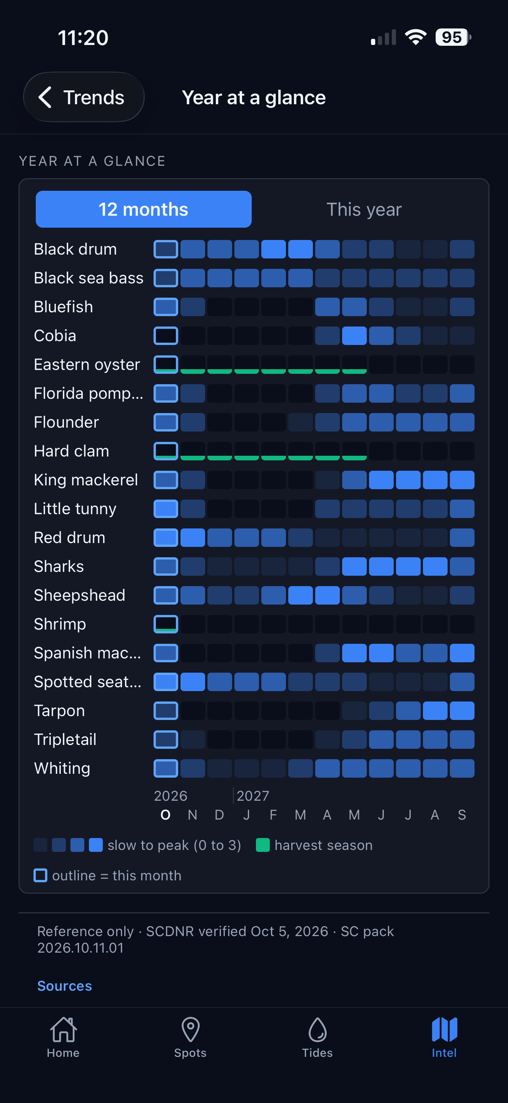Tap the Flounder row label
The image size is (508, 1103).
(x=67, y=422)
